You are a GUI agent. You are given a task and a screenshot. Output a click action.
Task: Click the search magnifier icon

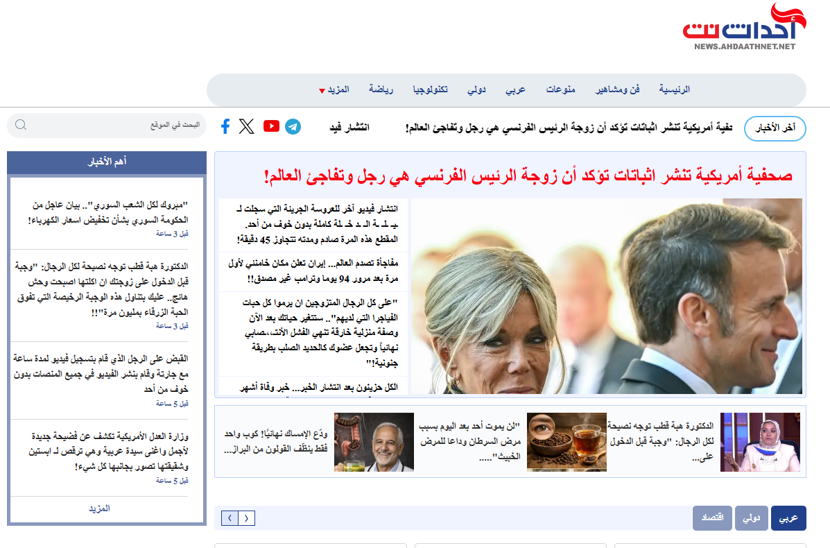[x=21, y=125]
